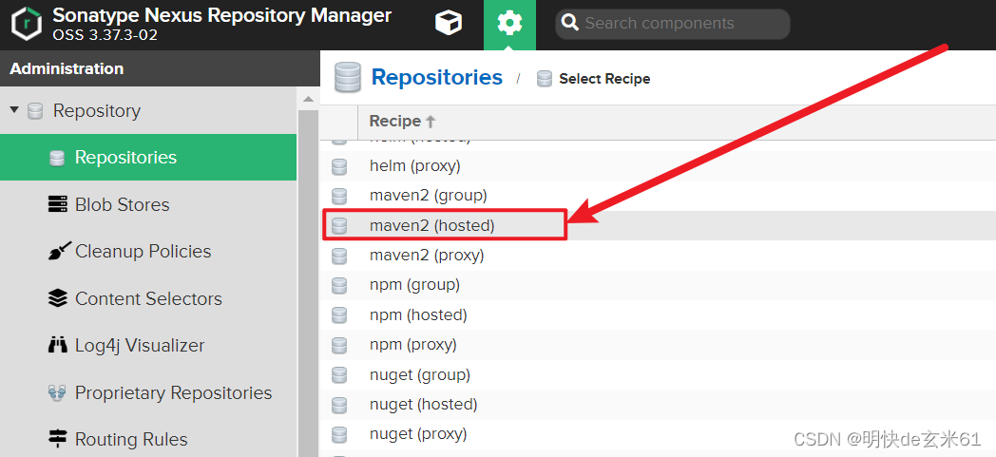Click the OSS 3.37.3-02 version text

coord(105,35)
